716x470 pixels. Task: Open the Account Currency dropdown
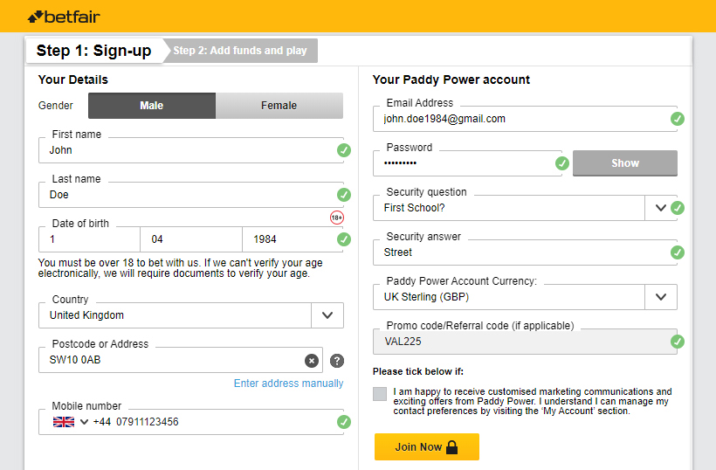[x=660, y=297]
